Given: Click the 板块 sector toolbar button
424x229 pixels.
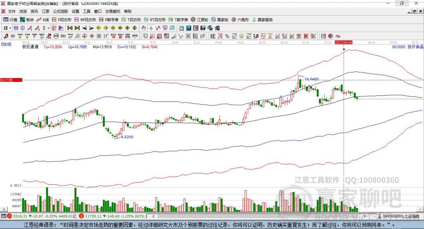Looking at the screenshot, I should (27, 20).
